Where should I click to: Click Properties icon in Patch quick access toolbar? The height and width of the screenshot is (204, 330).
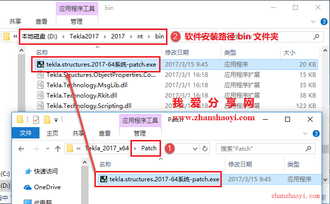36,120
